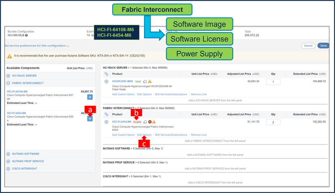Click the Invalid status badge of HCI-FI-6454-M6

[x=137, y=122]
